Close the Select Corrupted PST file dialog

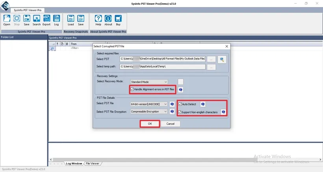226,46
